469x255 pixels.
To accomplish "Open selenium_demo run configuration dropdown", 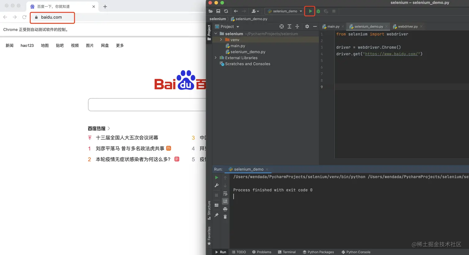I will (284, 11).
